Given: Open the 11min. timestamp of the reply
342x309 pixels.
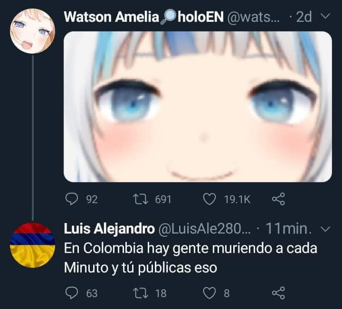Looking at the screenshot, I should [x=289, y=229].
